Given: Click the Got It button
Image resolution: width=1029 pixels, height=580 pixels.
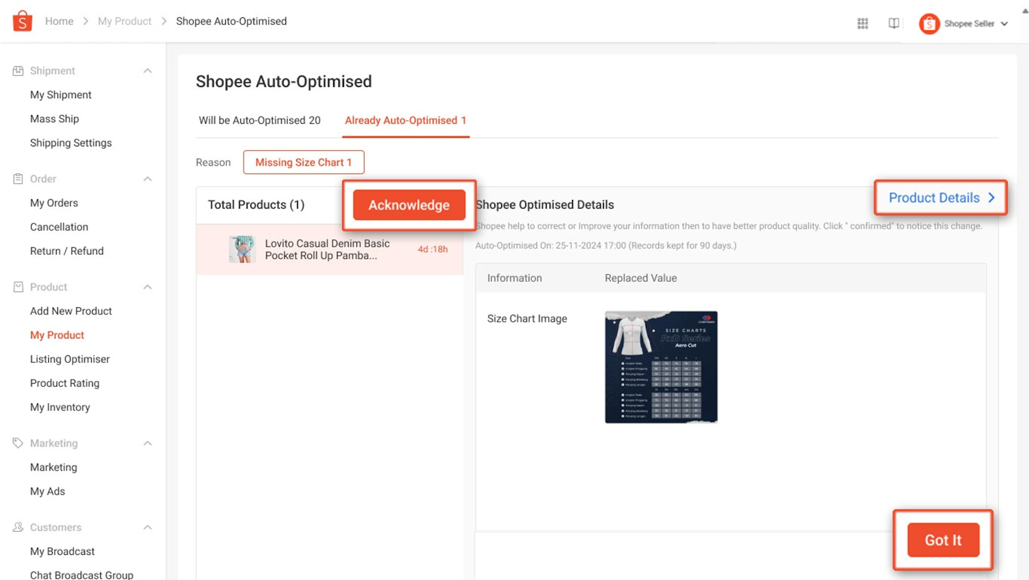Looking at the screenshot, I should click(943, 540).
